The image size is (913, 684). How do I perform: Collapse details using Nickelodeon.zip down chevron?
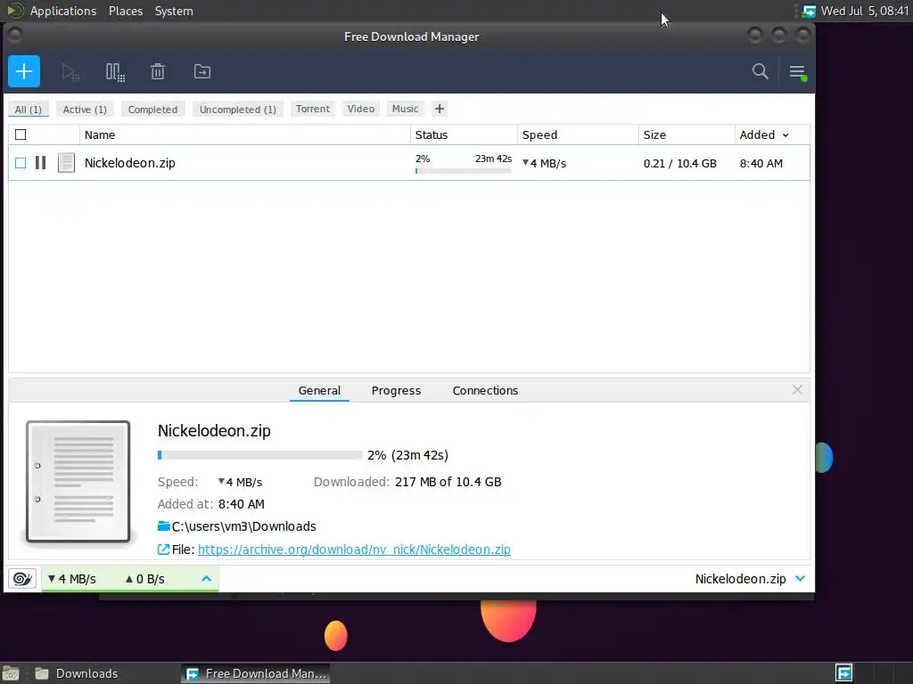point(800,579)
